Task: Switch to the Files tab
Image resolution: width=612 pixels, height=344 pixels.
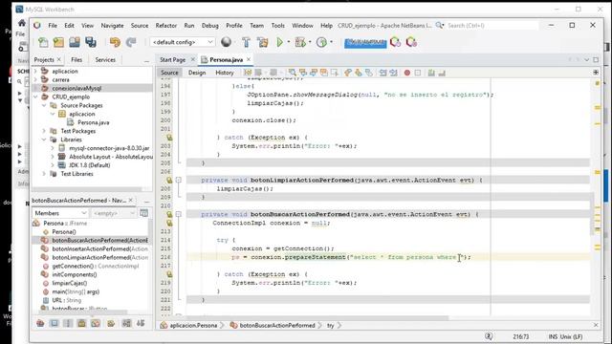Action: (76, 59)
